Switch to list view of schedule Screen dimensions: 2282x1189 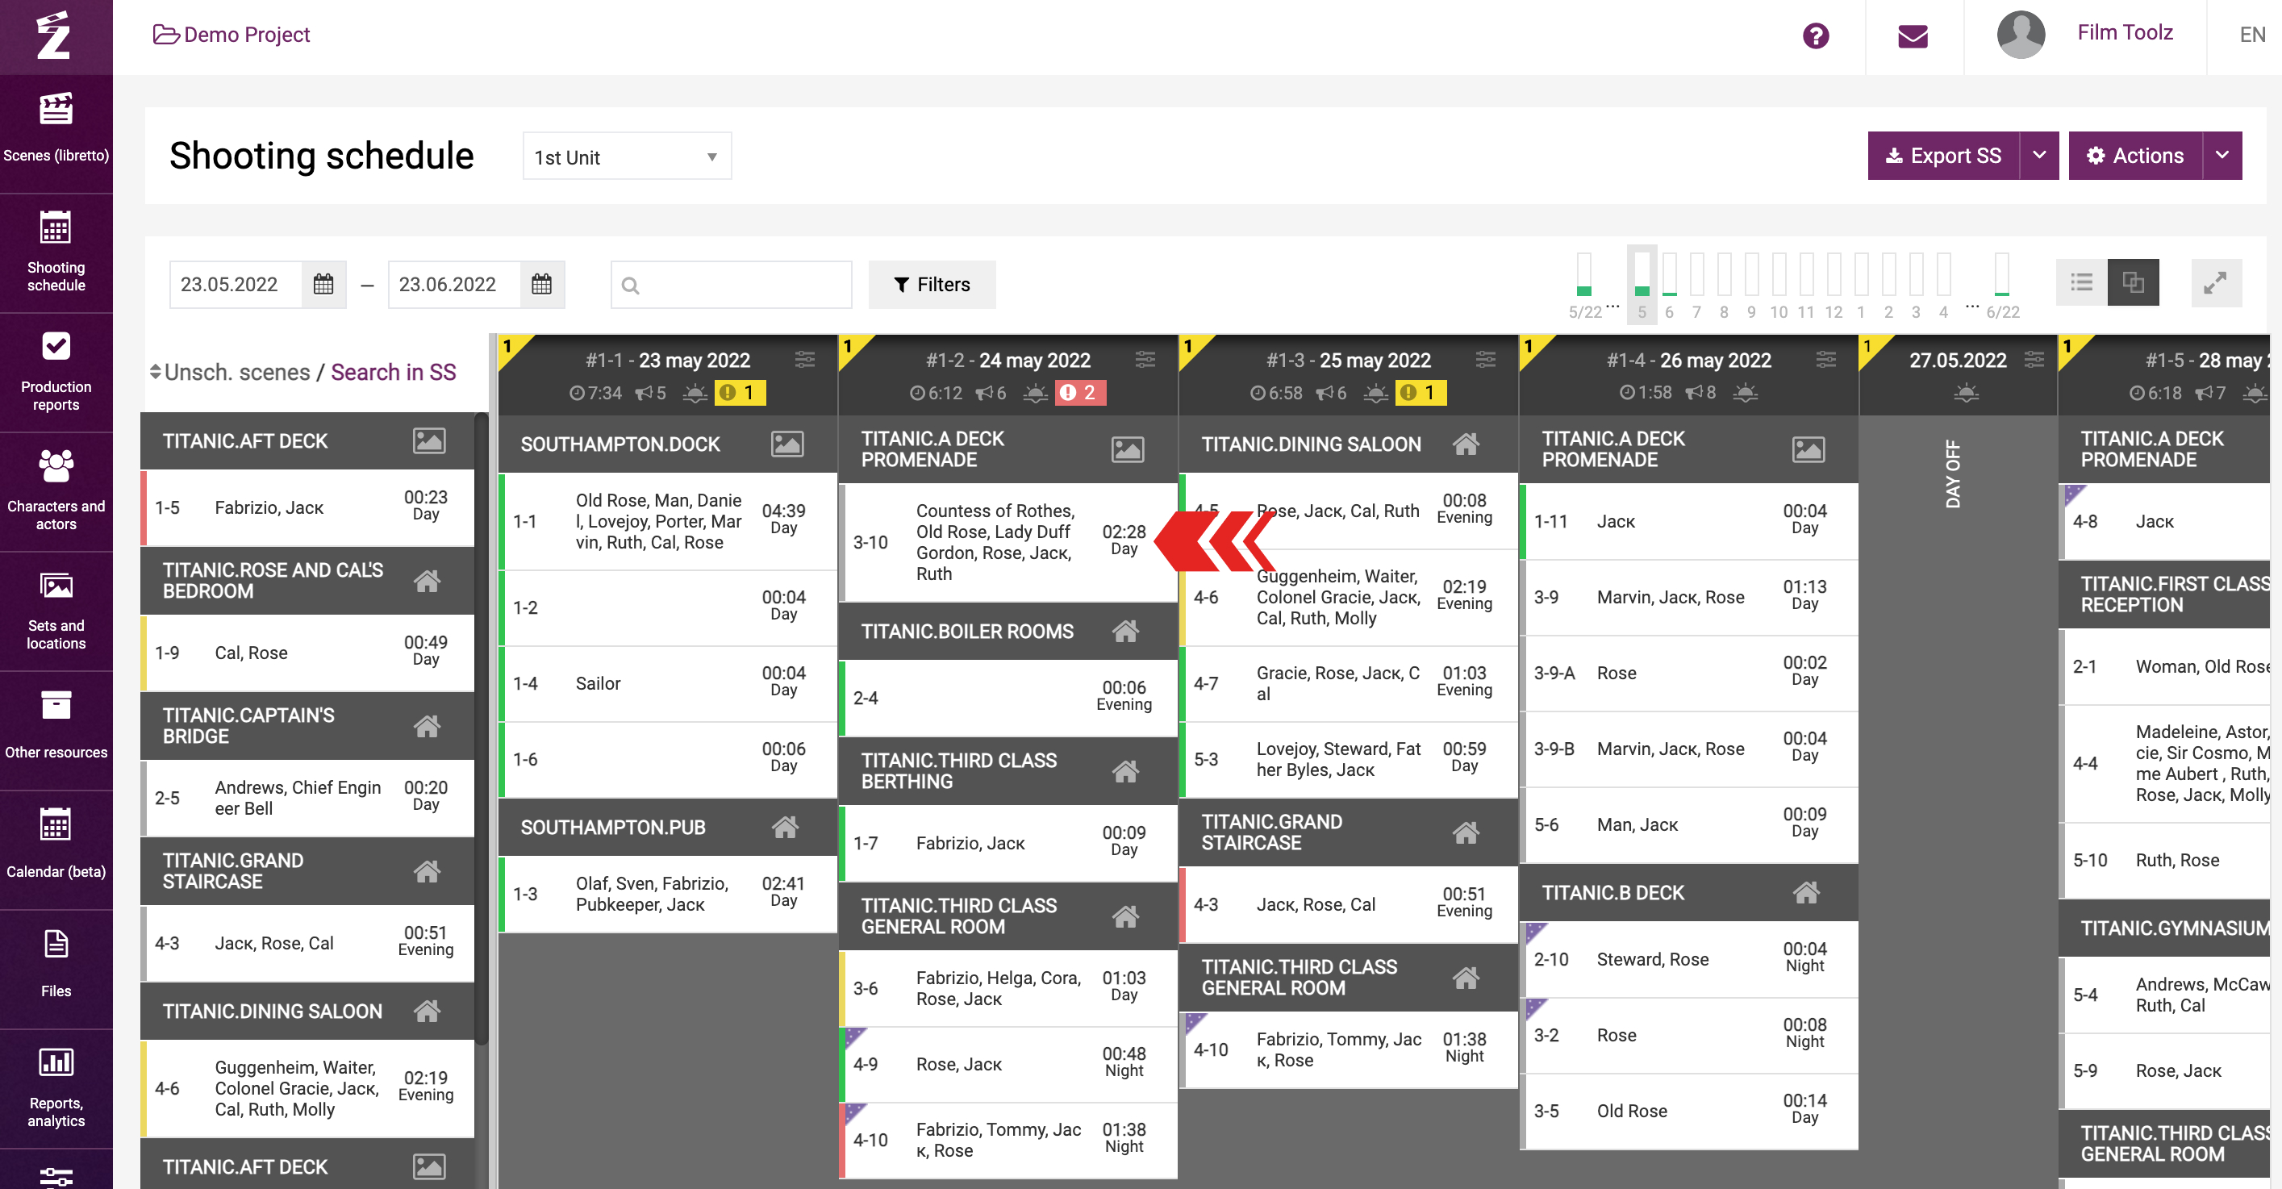coord(2081,282)
